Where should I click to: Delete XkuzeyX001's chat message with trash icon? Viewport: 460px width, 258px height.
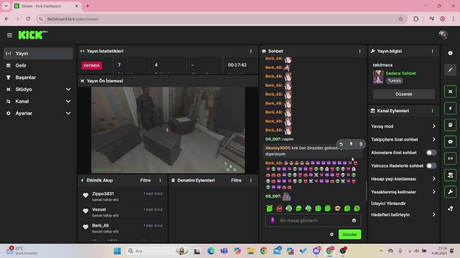[361, 144]
